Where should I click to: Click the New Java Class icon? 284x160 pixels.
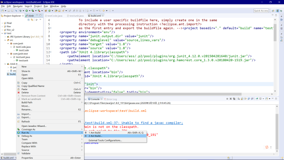(49, 11)
